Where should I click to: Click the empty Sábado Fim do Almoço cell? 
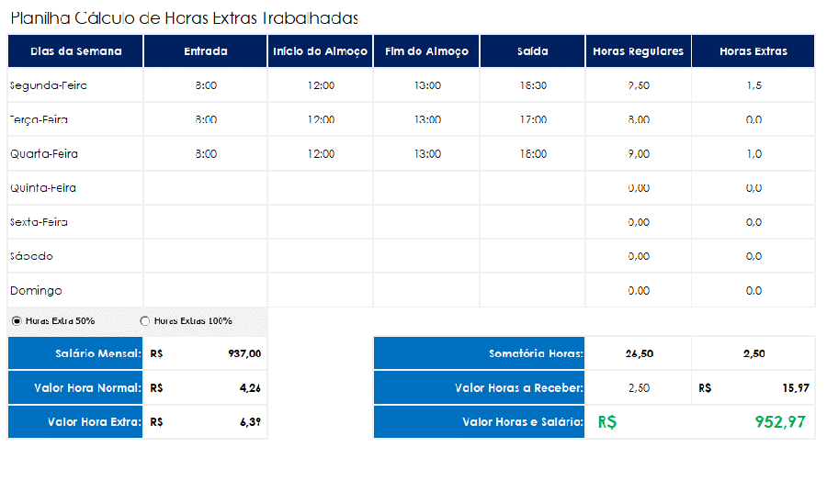click(x=426, y=256)
